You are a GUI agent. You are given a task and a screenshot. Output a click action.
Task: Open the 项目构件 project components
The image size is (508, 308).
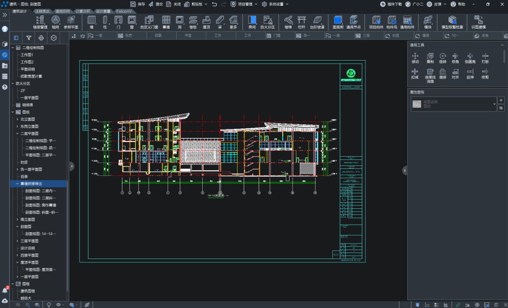point(376,22)
